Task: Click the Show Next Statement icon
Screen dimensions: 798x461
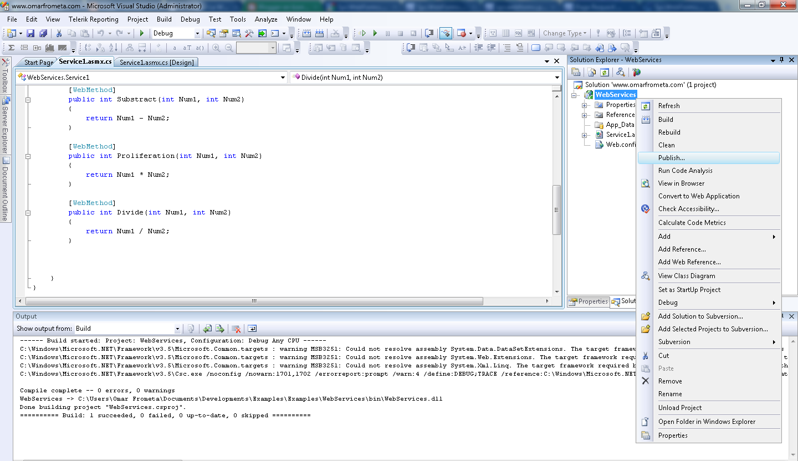Action: click(x=429, y=33)
